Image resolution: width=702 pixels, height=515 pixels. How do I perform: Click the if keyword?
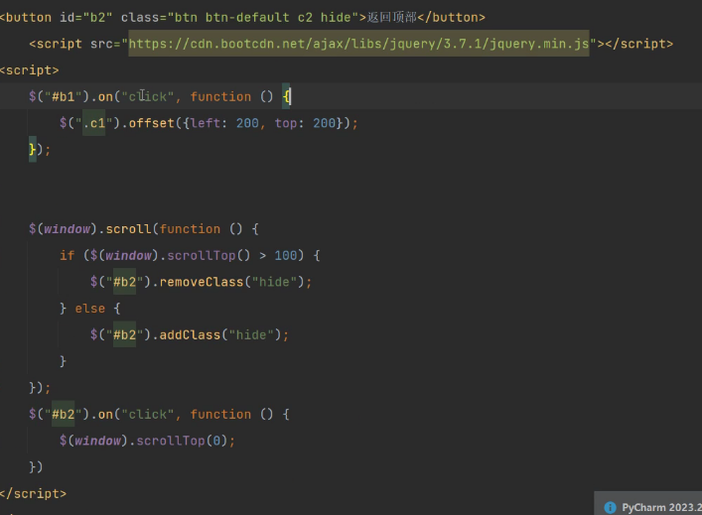pos(68,255)
